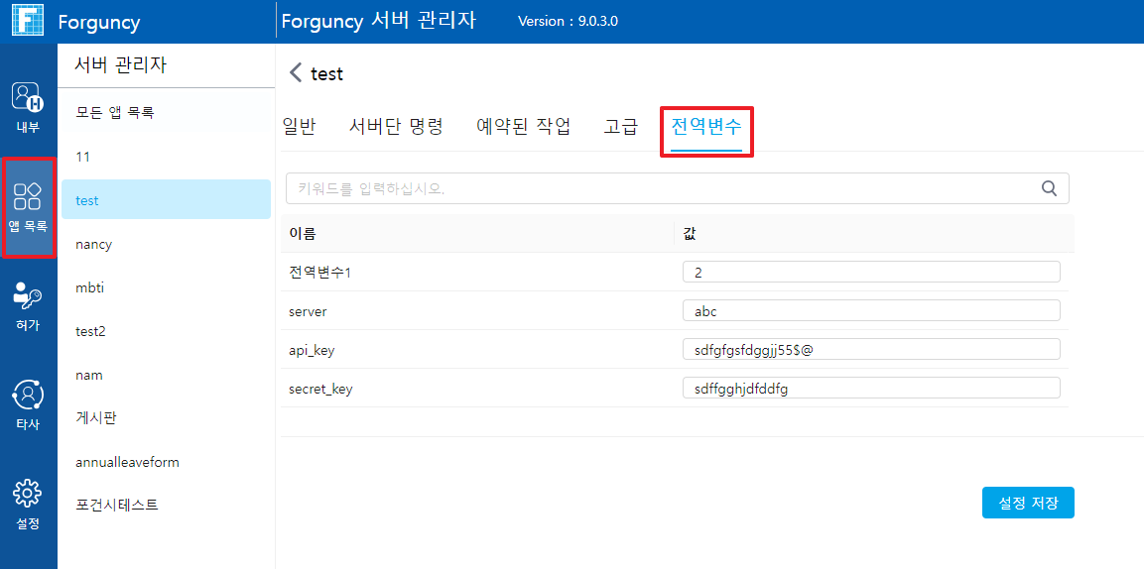Click the Forguncy 서버 관리자 title
This screenshot has height=569, width=1144.
tap(379, 21)
